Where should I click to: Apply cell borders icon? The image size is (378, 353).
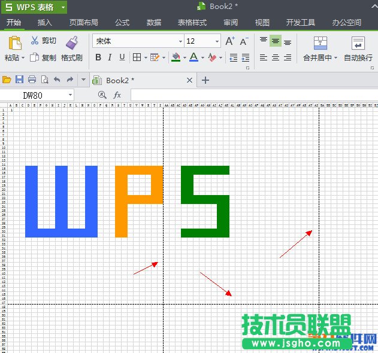[x=137, y=57]
